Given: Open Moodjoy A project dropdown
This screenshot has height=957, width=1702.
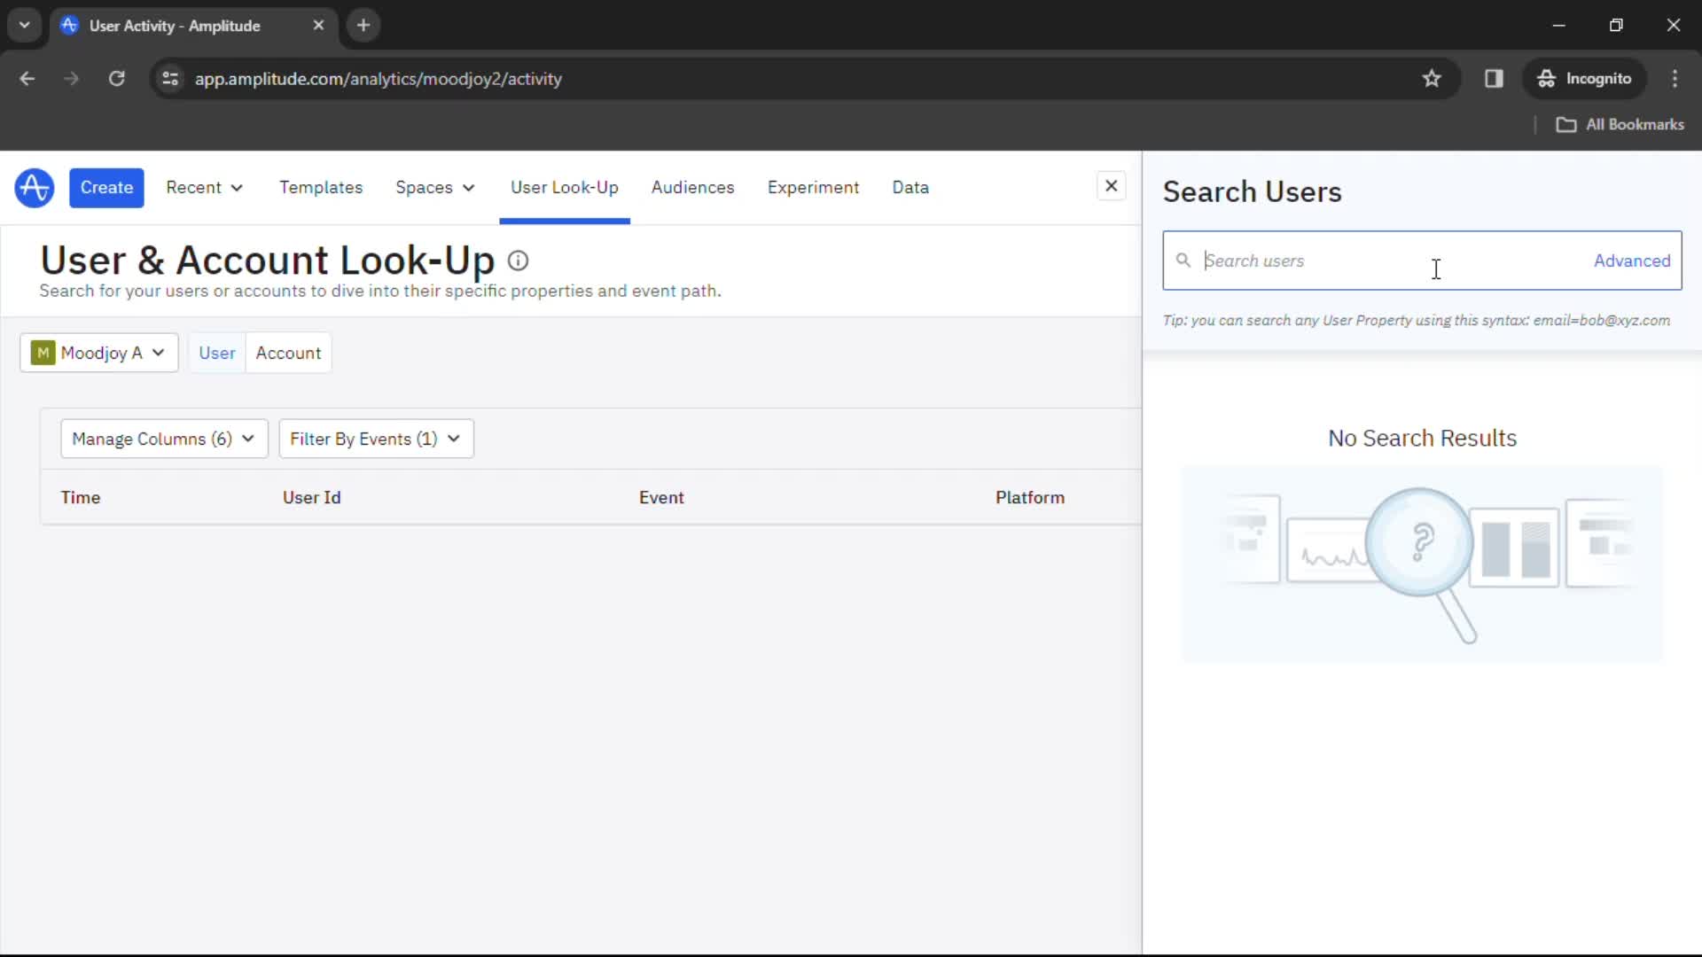Looking at the screenshot, I should click(99, 353).
